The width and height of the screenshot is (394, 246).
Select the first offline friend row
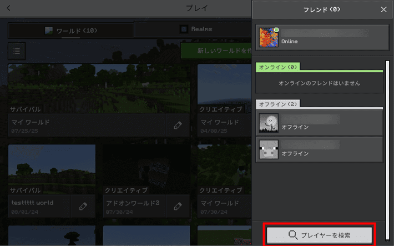click(x=320, y=123)
